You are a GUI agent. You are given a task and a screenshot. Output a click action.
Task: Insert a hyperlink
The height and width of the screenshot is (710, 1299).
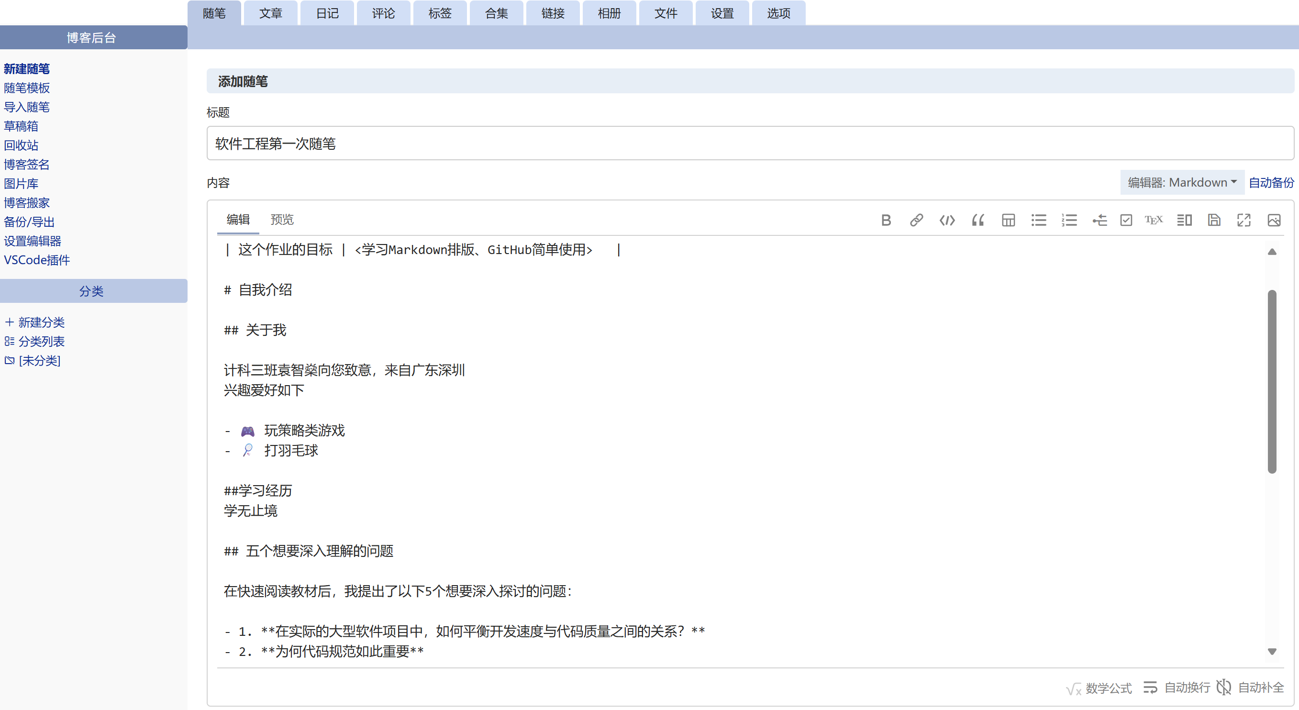tap(916, 220)
